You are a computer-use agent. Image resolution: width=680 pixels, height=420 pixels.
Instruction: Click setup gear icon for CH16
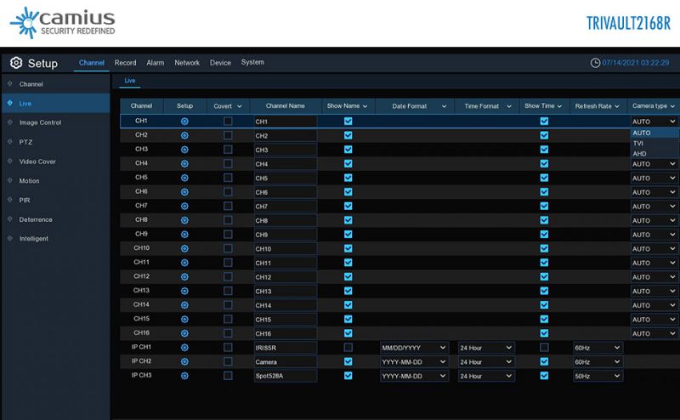tap(184, 333)
